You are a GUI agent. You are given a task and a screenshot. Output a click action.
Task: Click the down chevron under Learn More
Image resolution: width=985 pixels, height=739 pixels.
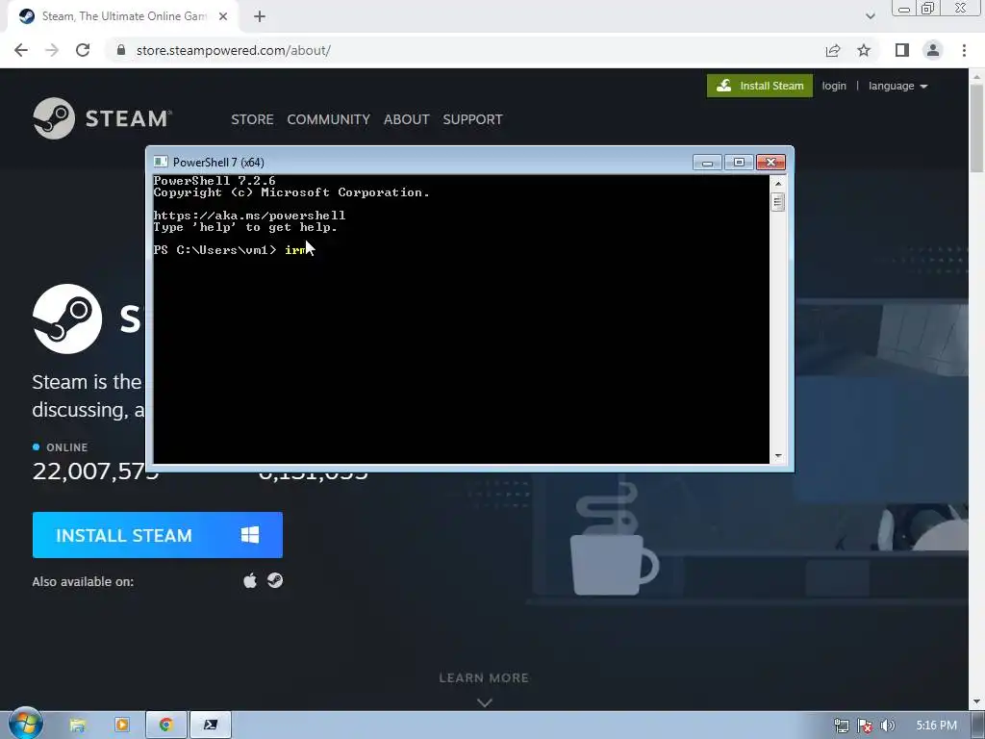pos(485,702)
